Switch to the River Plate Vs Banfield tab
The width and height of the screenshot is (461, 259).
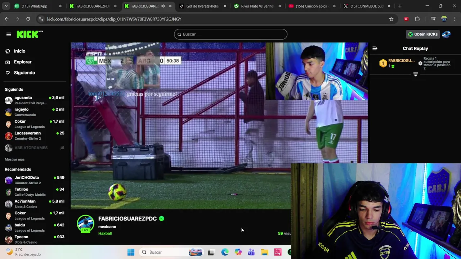coord(257,6)
